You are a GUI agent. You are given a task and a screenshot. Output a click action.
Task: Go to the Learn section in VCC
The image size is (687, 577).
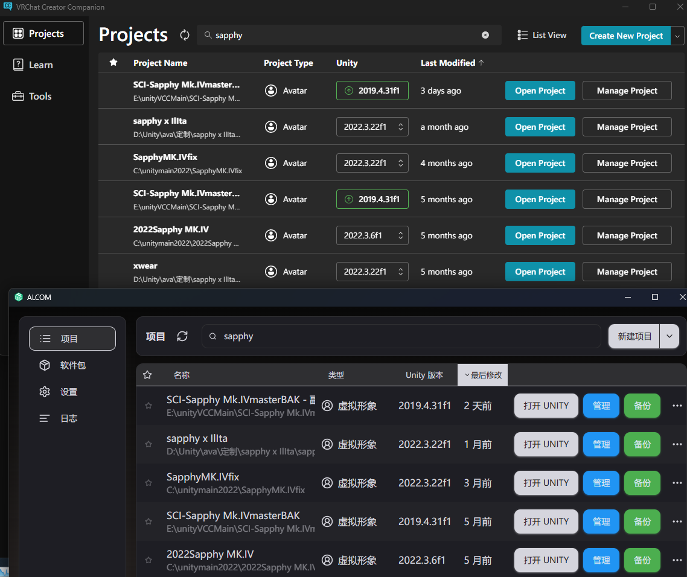tap(41, 65)
